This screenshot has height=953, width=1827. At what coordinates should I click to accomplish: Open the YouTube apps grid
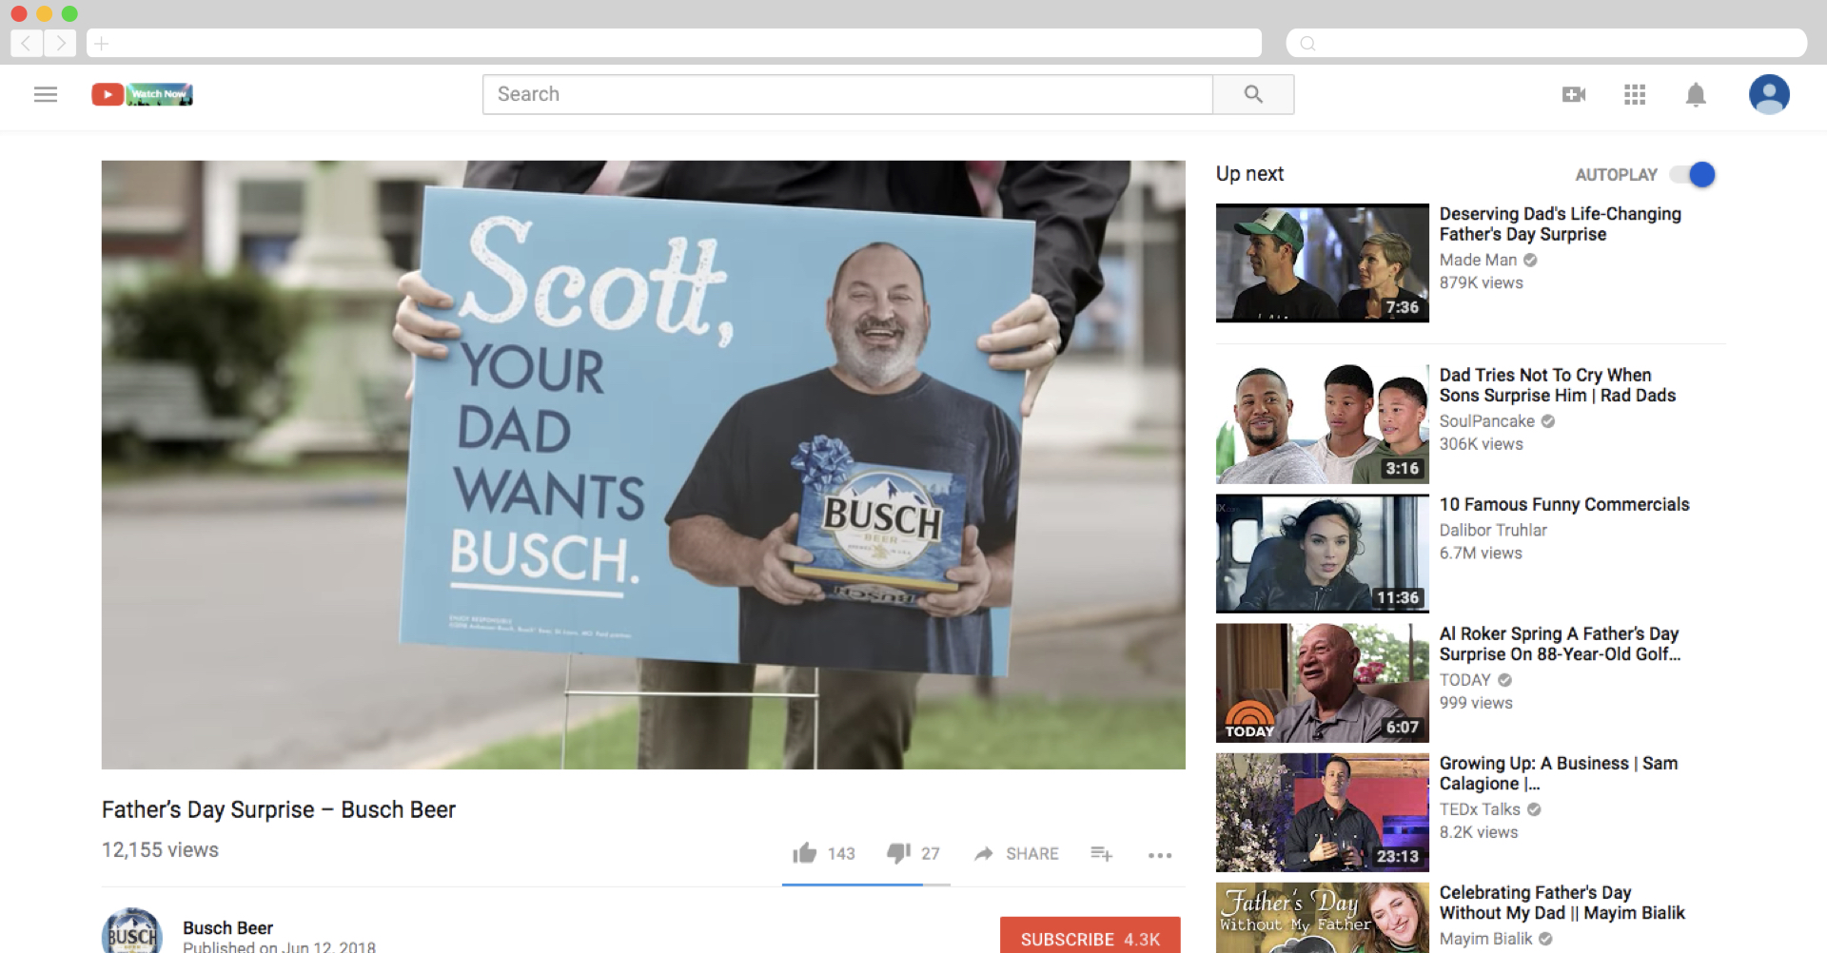tap(1635, 94)
